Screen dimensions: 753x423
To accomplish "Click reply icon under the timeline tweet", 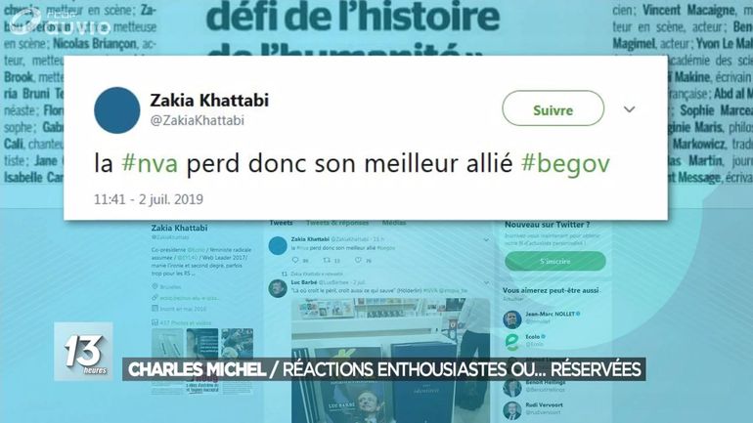I will (295, 260).
